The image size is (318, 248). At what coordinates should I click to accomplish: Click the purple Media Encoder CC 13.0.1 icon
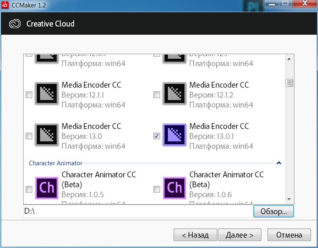click(175, 135)
